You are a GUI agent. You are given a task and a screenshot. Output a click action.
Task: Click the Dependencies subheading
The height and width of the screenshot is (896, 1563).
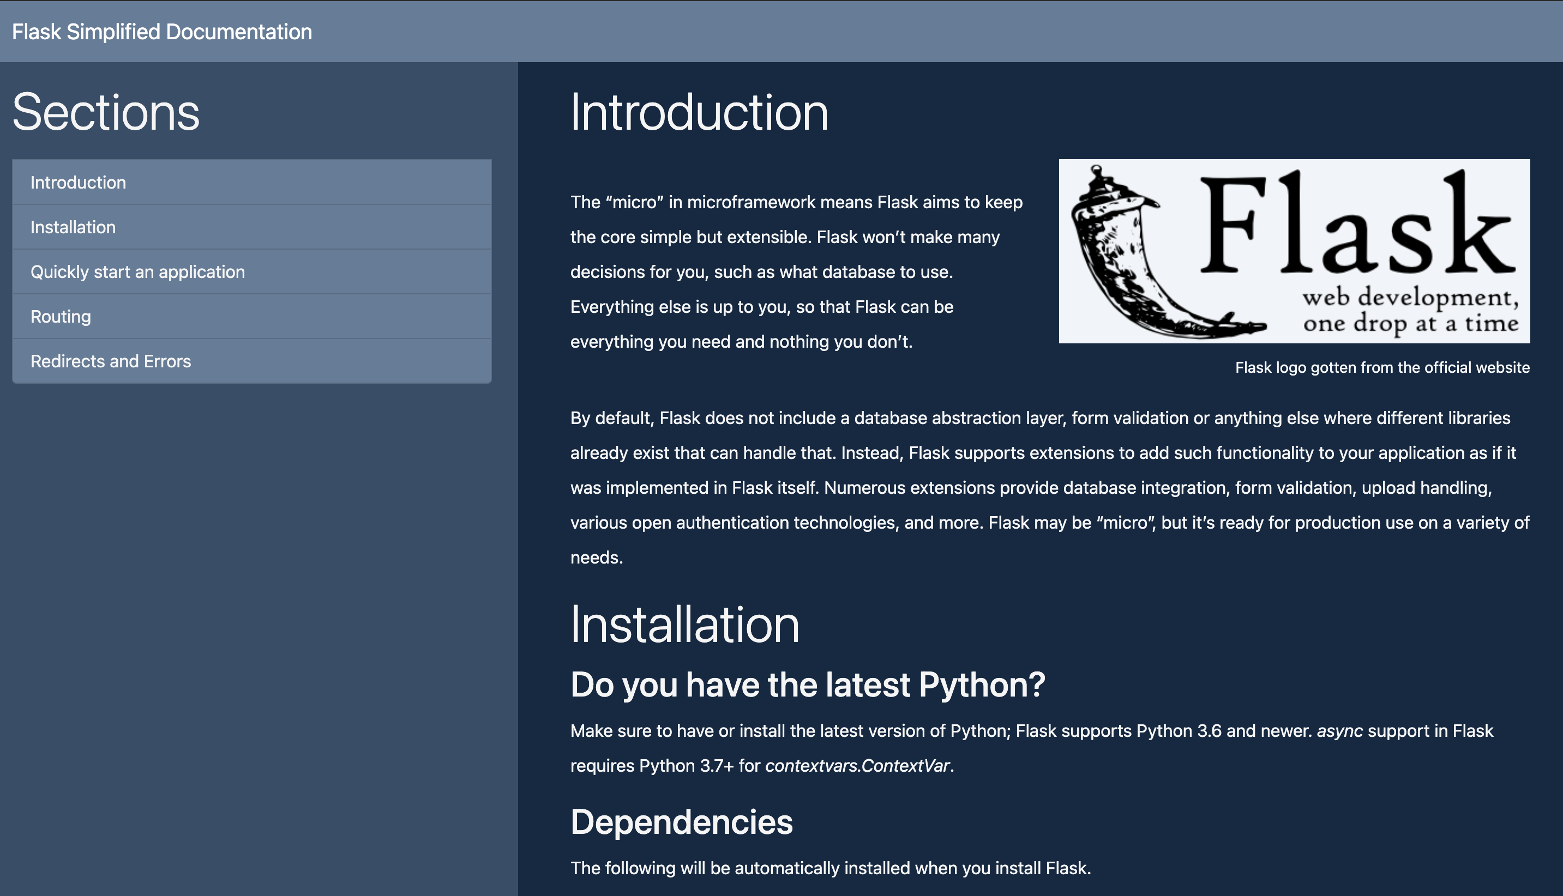tap(682, 822)
